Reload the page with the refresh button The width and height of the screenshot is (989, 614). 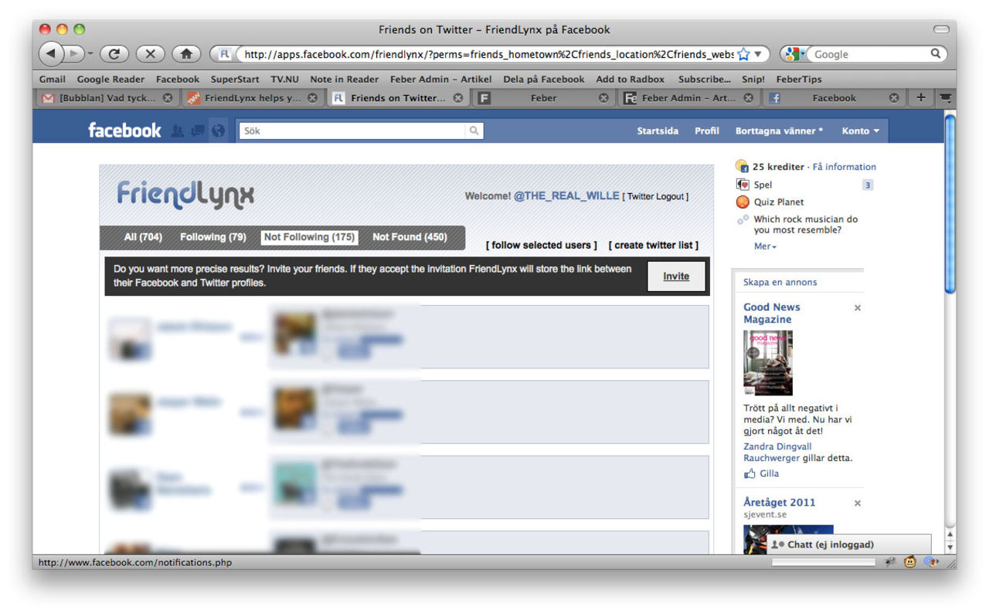[114, 54]
